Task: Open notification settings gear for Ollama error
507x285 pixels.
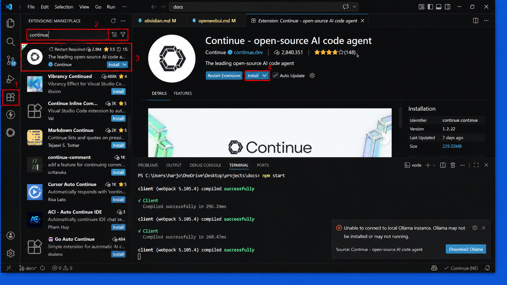Action: pyautogui.click(x=475, y=228)
